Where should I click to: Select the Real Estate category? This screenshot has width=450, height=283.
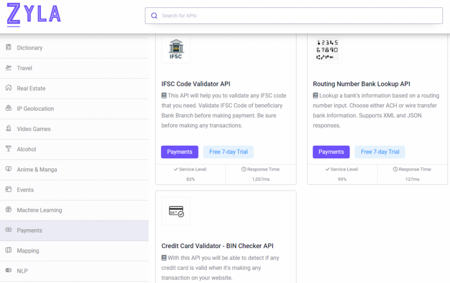74,89
